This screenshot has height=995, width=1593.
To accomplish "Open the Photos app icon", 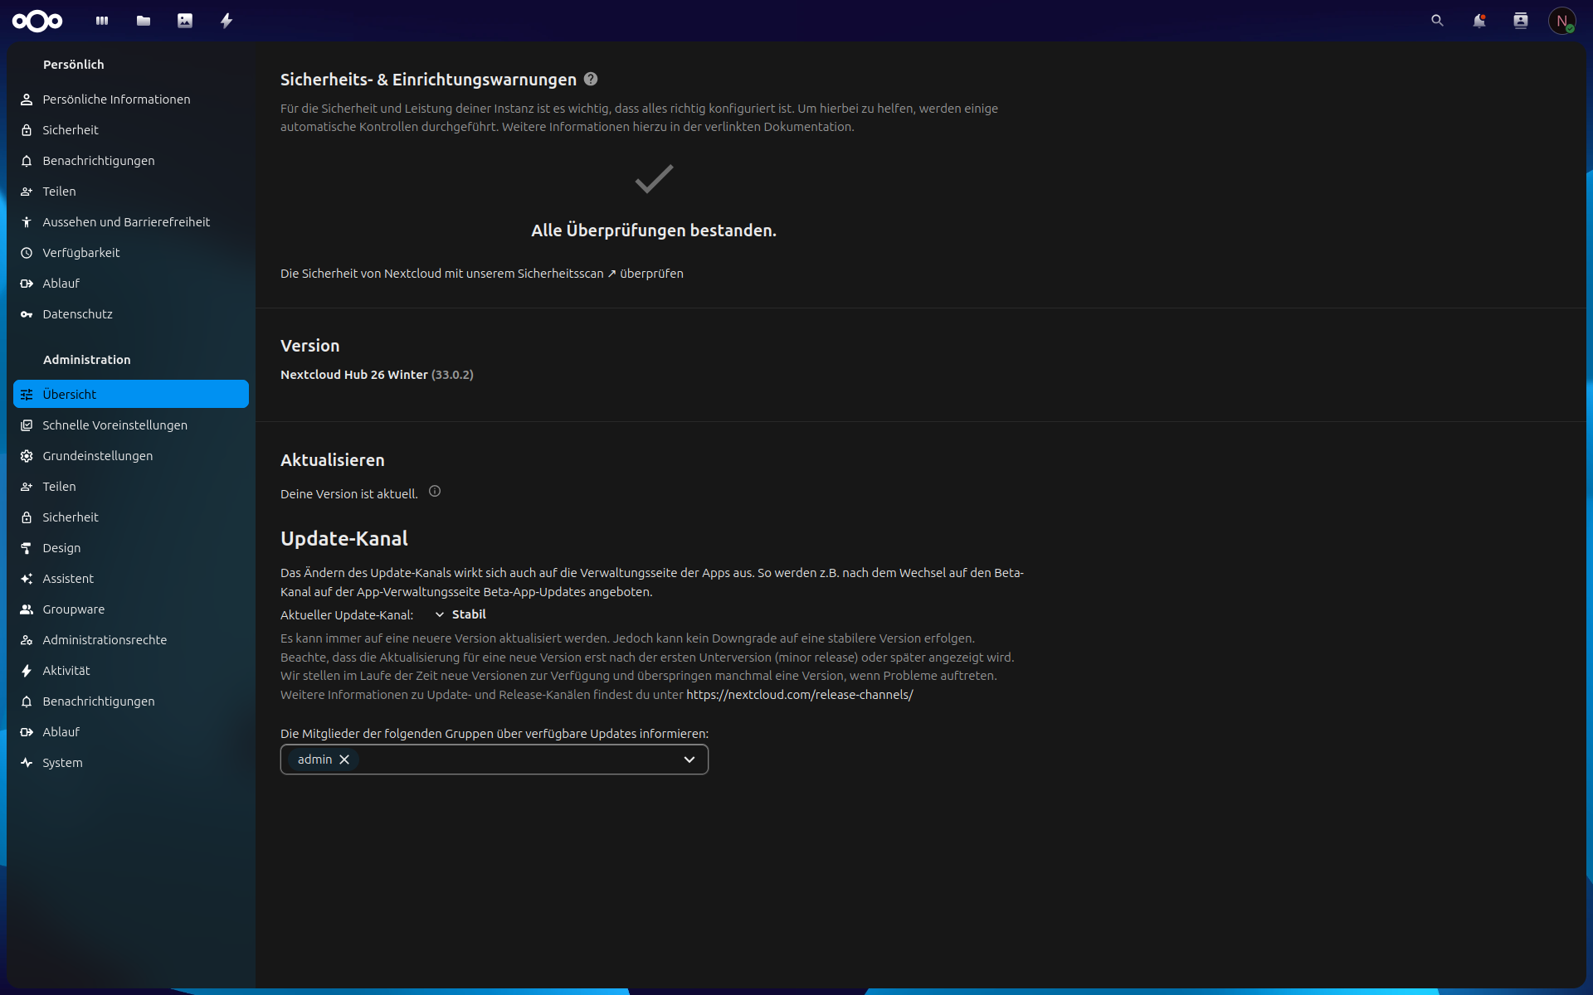I will tap(185, 21).
